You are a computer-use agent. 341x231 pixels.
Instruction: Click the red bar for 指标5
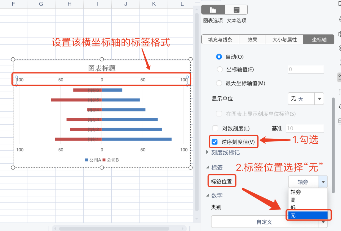point(76,100)
